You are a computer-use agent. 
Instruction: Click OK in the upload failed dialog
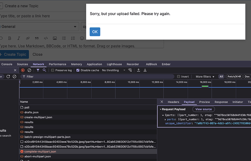click(95, 32)
